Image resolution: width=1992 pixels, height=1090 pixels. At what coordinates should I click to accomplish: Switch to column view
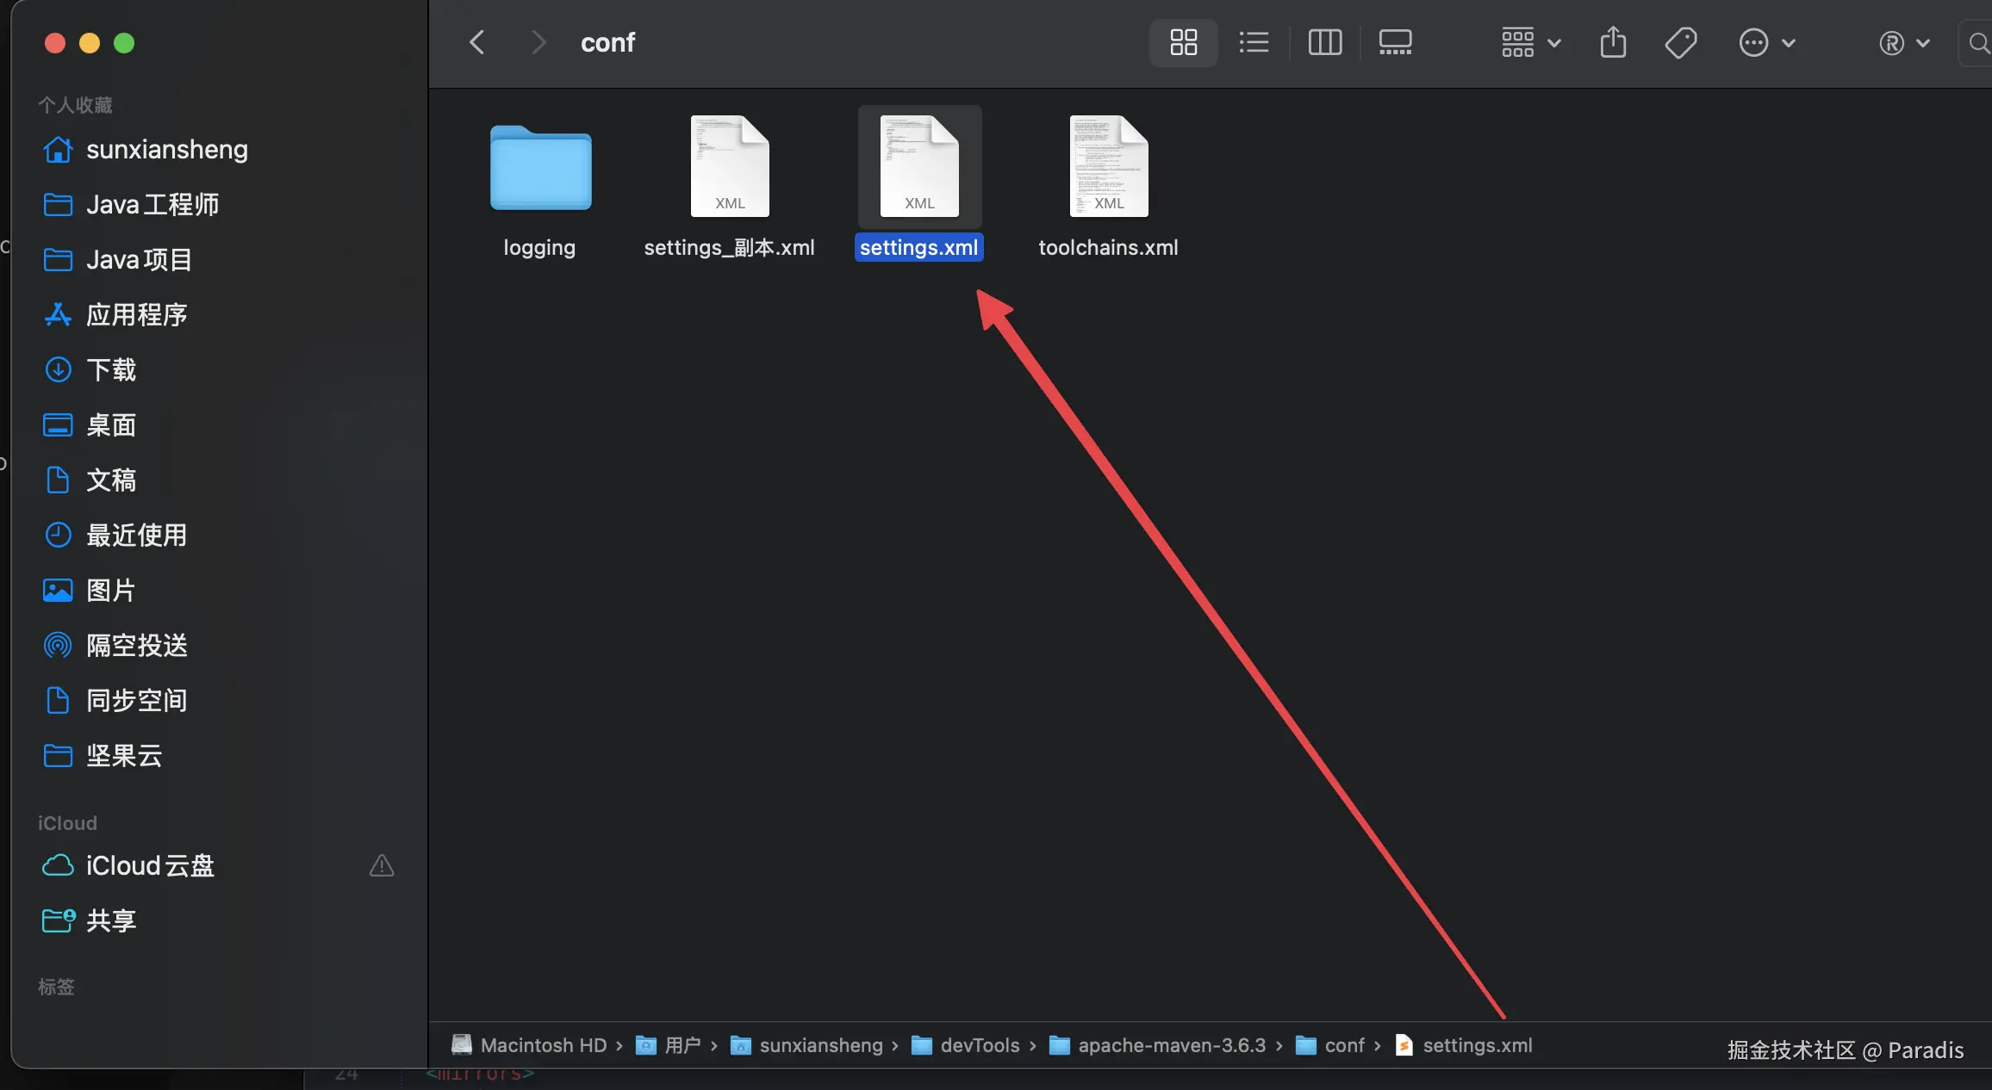coord(1324,42)
